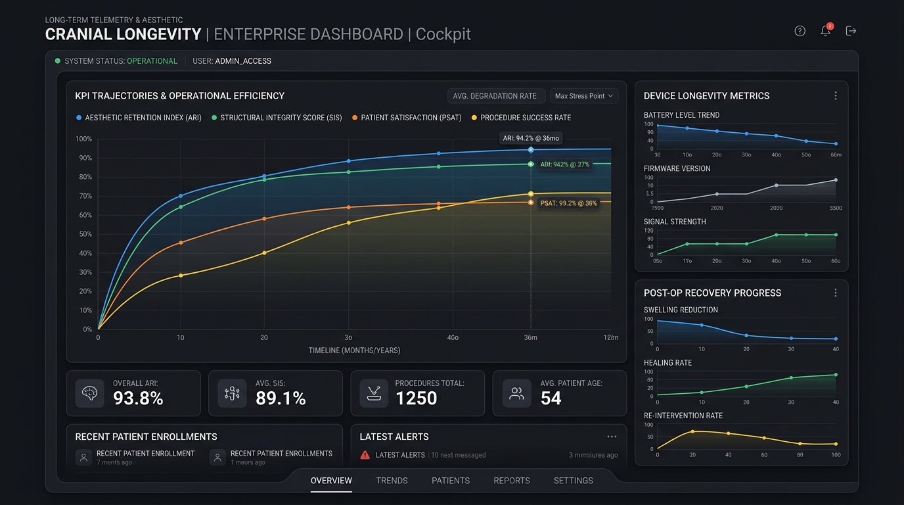The height and width of the screenshot is (505, 904).
Task: Open Device Longevity Metrics three-dot menu
Action: (836, 96)
